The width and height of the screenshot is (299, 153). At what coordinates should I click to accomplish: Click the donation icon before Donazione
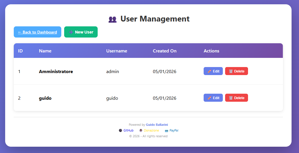coord(141,130)
